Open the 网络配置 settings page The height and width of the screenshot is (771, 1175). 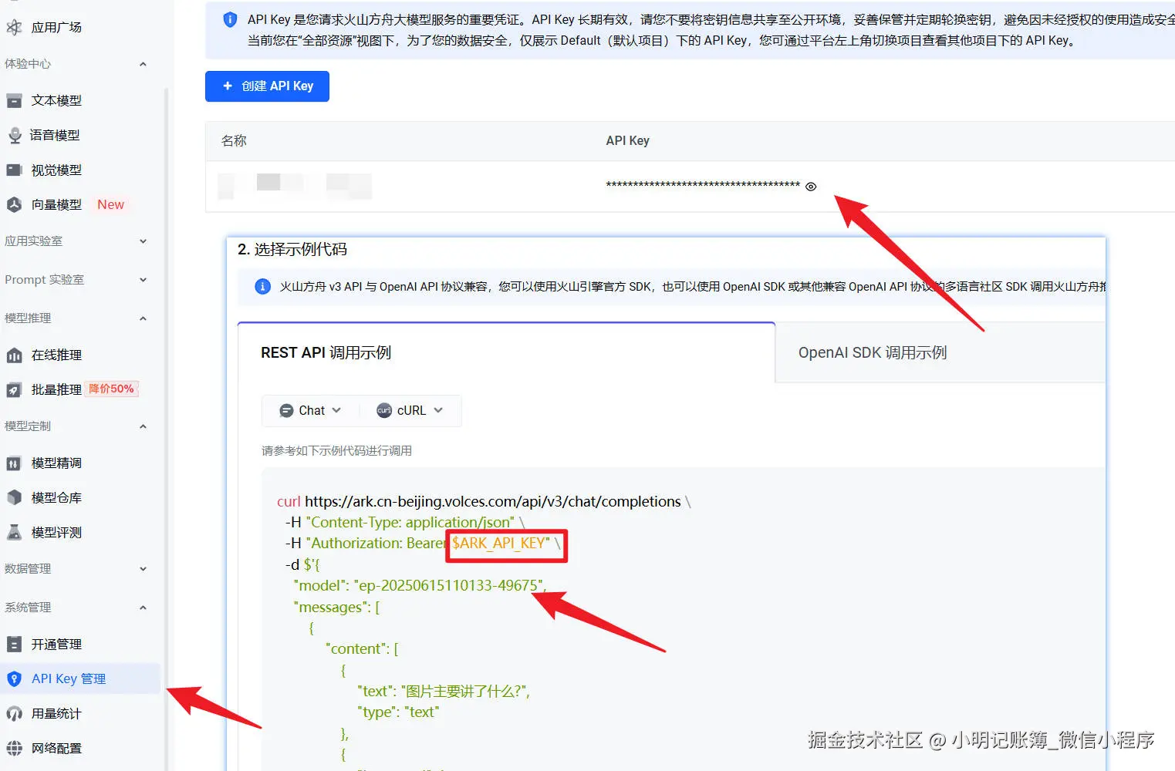pos(55,747)
